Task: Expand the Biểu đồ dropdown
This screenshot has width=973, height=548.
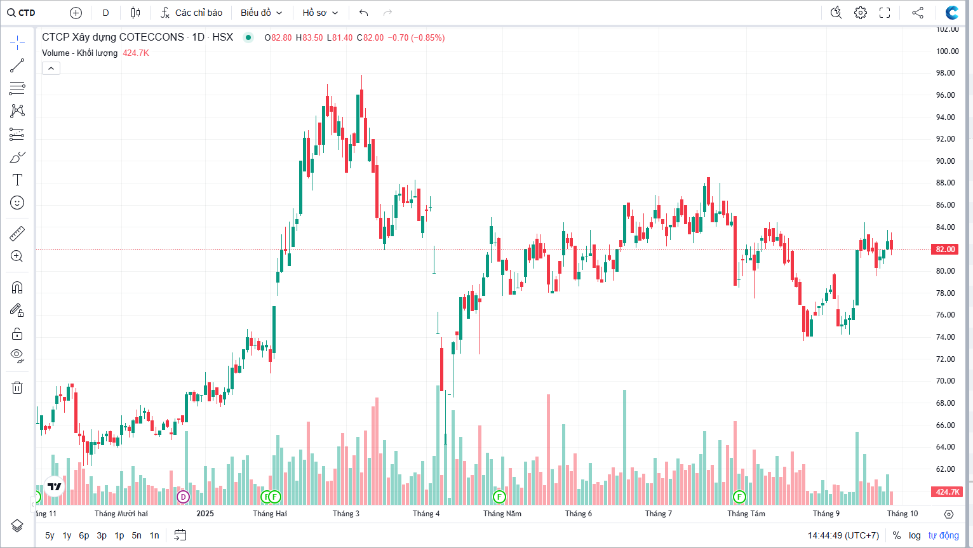Action: click(261, 13)
